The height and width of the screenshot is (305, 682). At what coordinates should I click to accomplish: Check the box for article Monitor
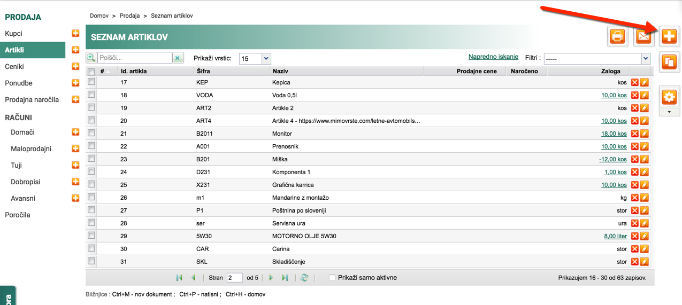(91, 133)
